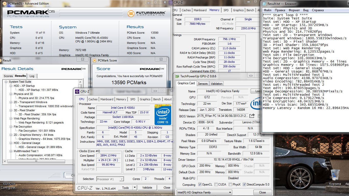The height and width of the screenshot is (196, 349).
Task: Open the Файл menu in Notepad
Action: (268, 10)
